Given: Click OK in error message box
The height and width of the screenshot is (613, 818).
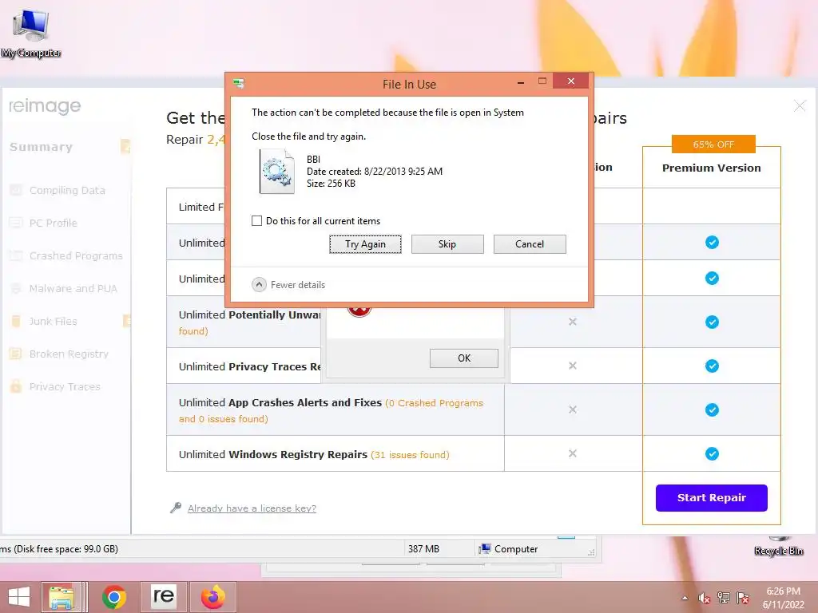Looking at the screenshot, I should point(464,358).
